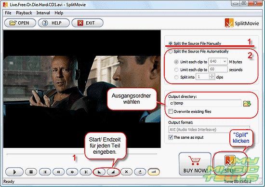The image size is (265, 187).
Task: Set the interval end marker
Action: [113, 172]
